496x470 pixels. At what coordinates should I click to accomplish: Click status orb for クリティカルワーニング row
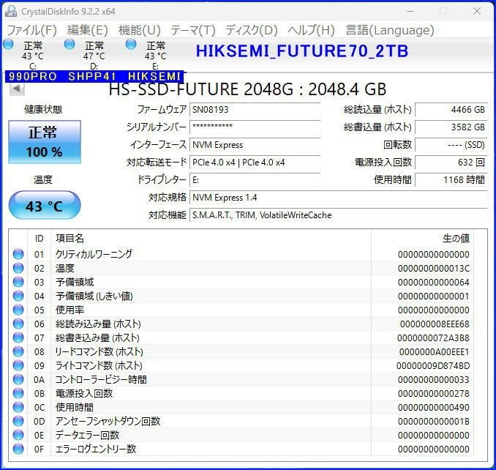18,254
